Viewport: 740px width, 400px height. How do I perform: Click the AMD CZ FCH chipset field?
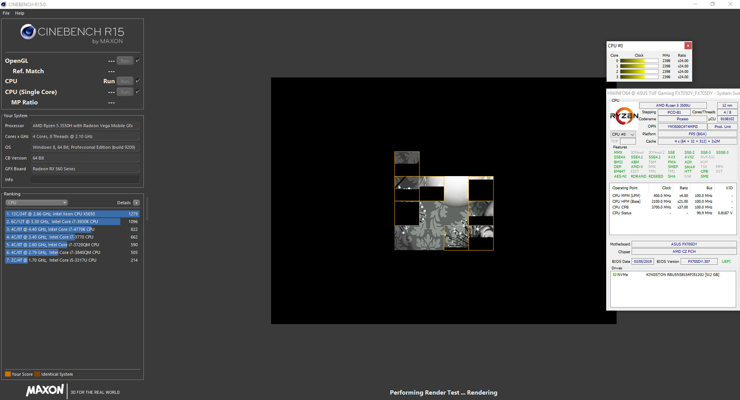point(684,252)
